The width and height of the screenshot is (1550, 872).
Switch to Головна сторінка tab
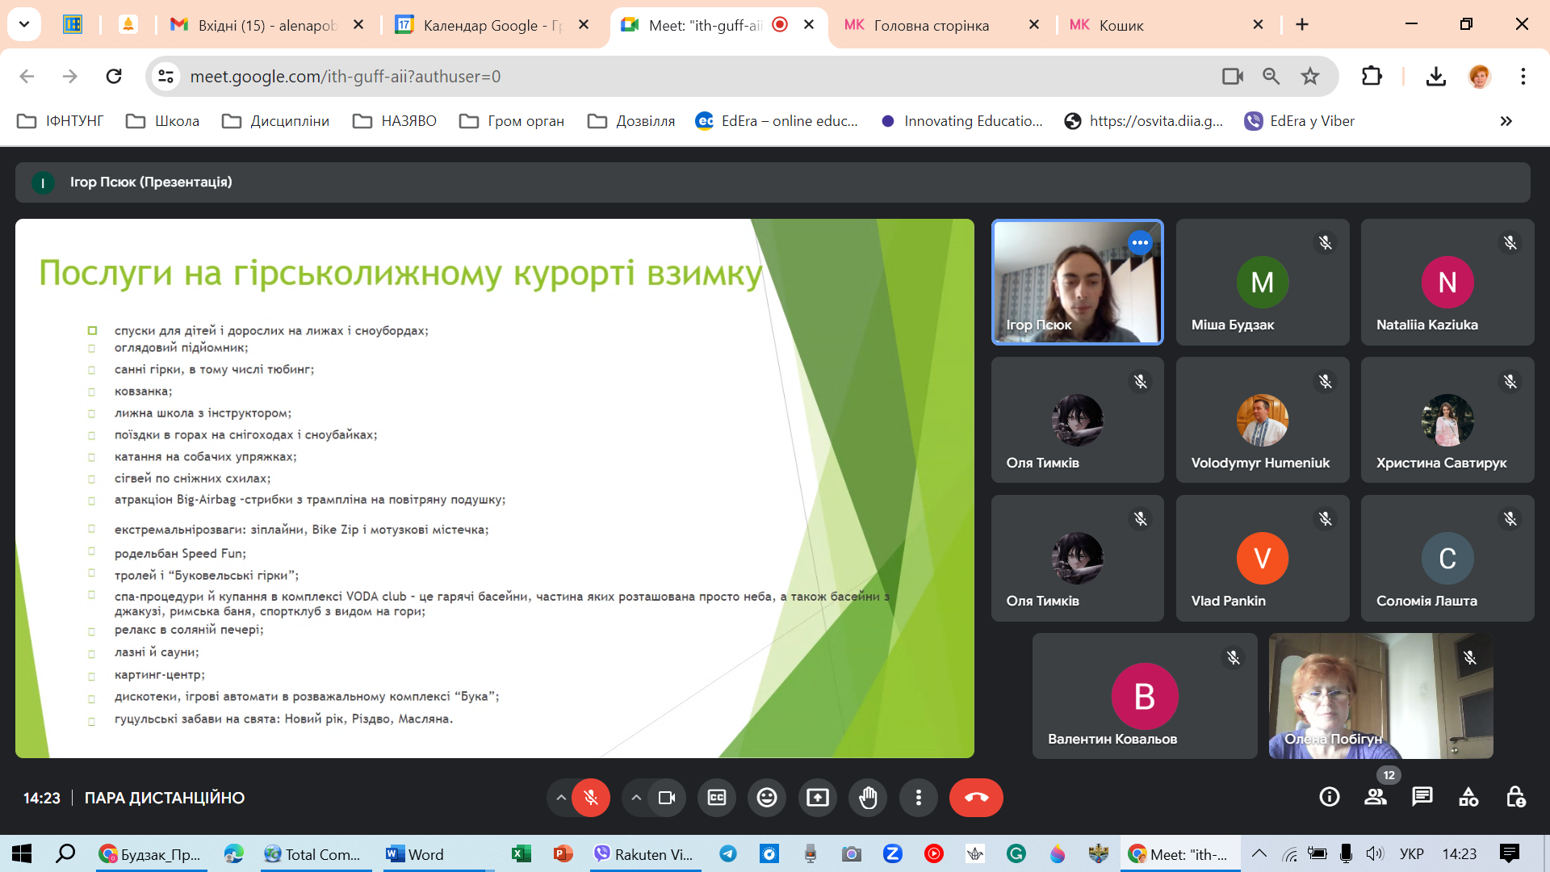931,25
